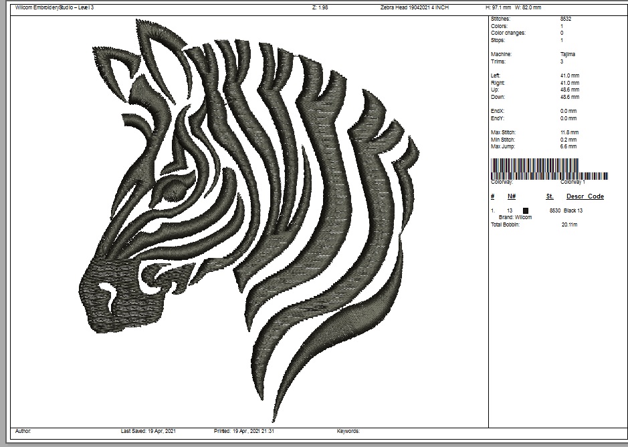628x447 pixels.
Task: Click the '#' column header
Action: click(493, 196)
